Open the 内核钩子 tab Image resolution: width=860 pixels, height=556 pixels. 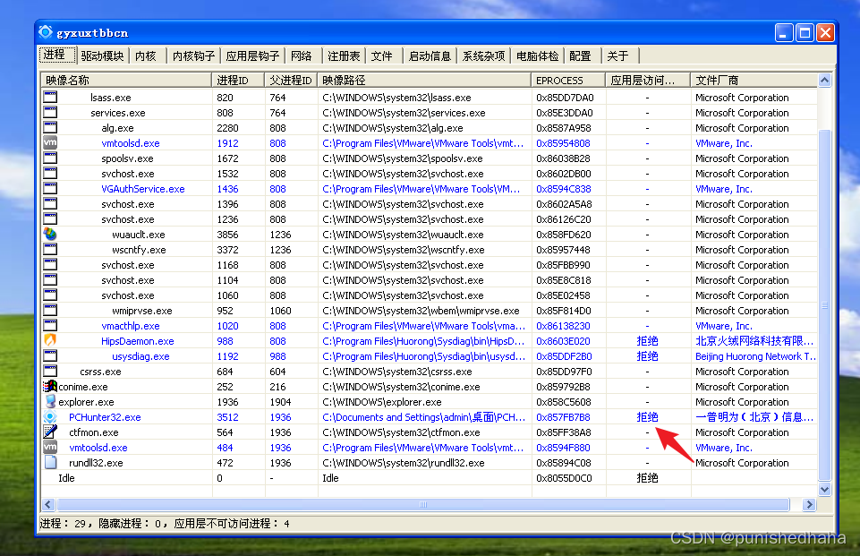[193, 56]
